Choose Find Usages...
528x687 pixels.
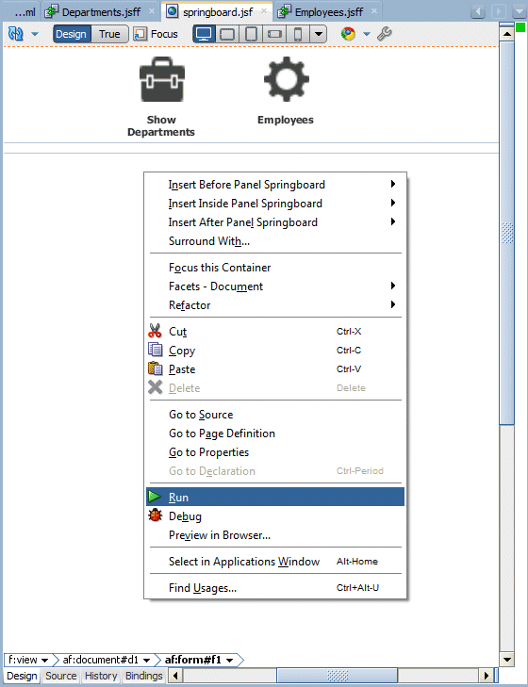[x=276, y=587]
